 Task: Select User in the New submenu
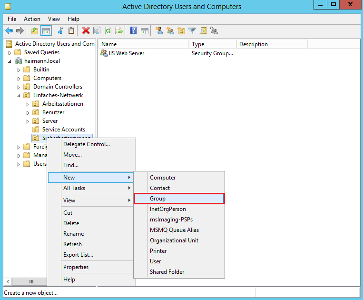click(179, 261)
